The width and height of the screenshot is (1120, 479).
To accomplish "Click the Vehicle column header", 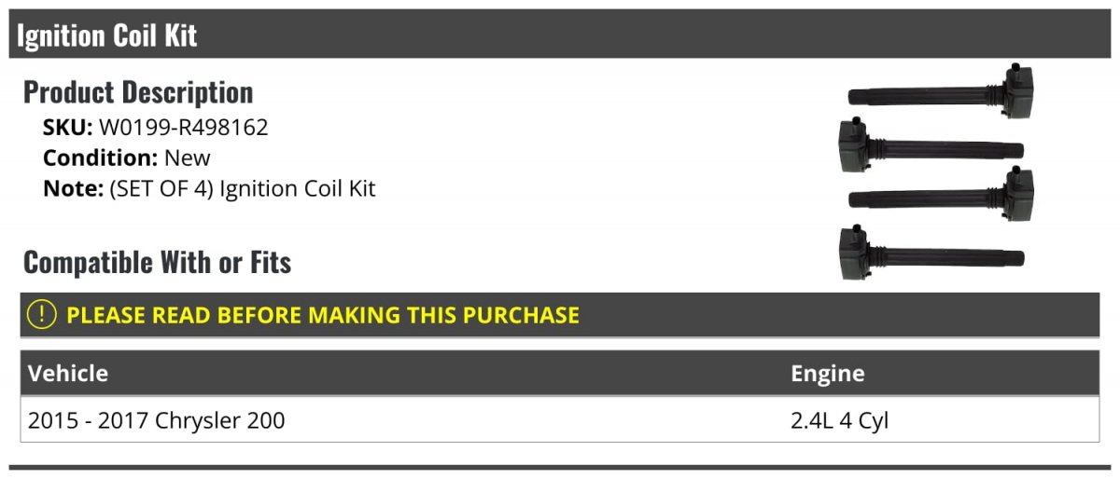I will tap(68, 374).
